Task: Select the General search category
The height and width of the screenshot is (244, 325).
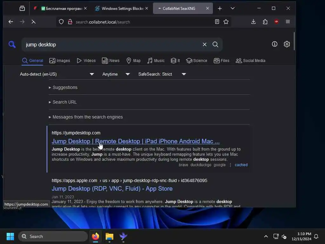Action: 33,61
